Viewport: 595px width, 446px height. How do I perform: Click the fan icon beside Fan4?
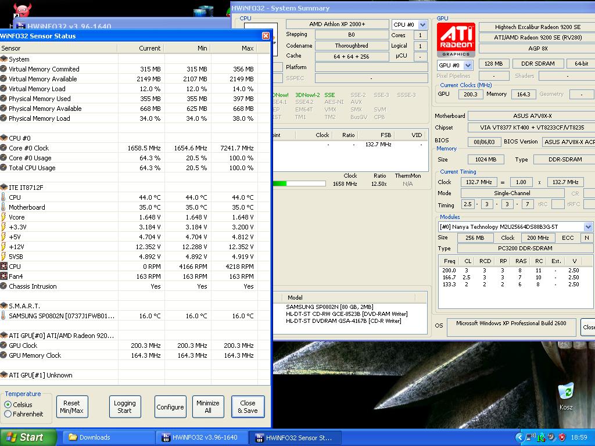[4, 276]
